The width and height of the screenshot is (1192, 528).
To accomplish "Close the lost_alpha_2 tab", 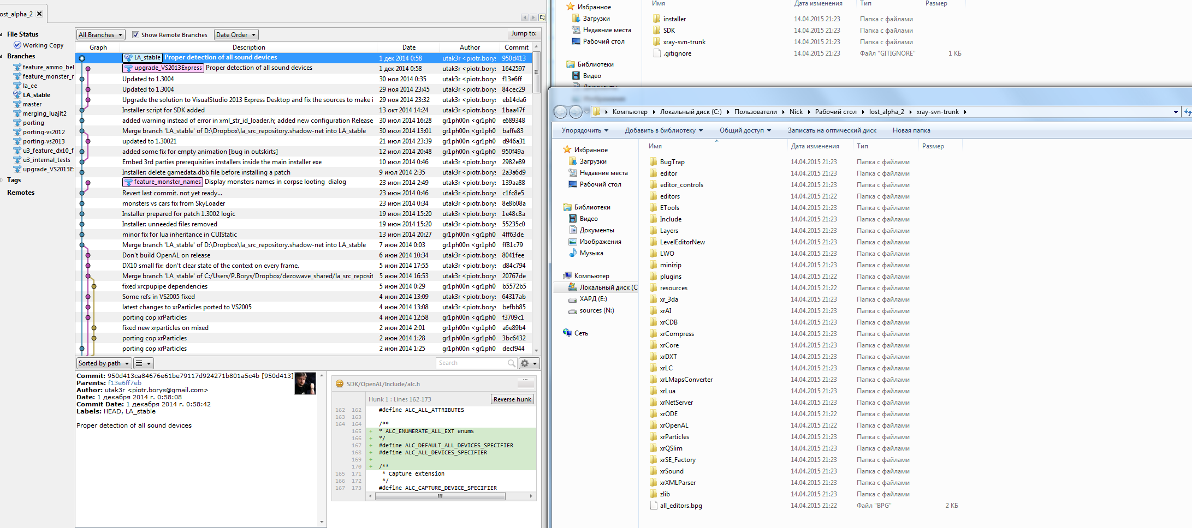I will (39, 14).
